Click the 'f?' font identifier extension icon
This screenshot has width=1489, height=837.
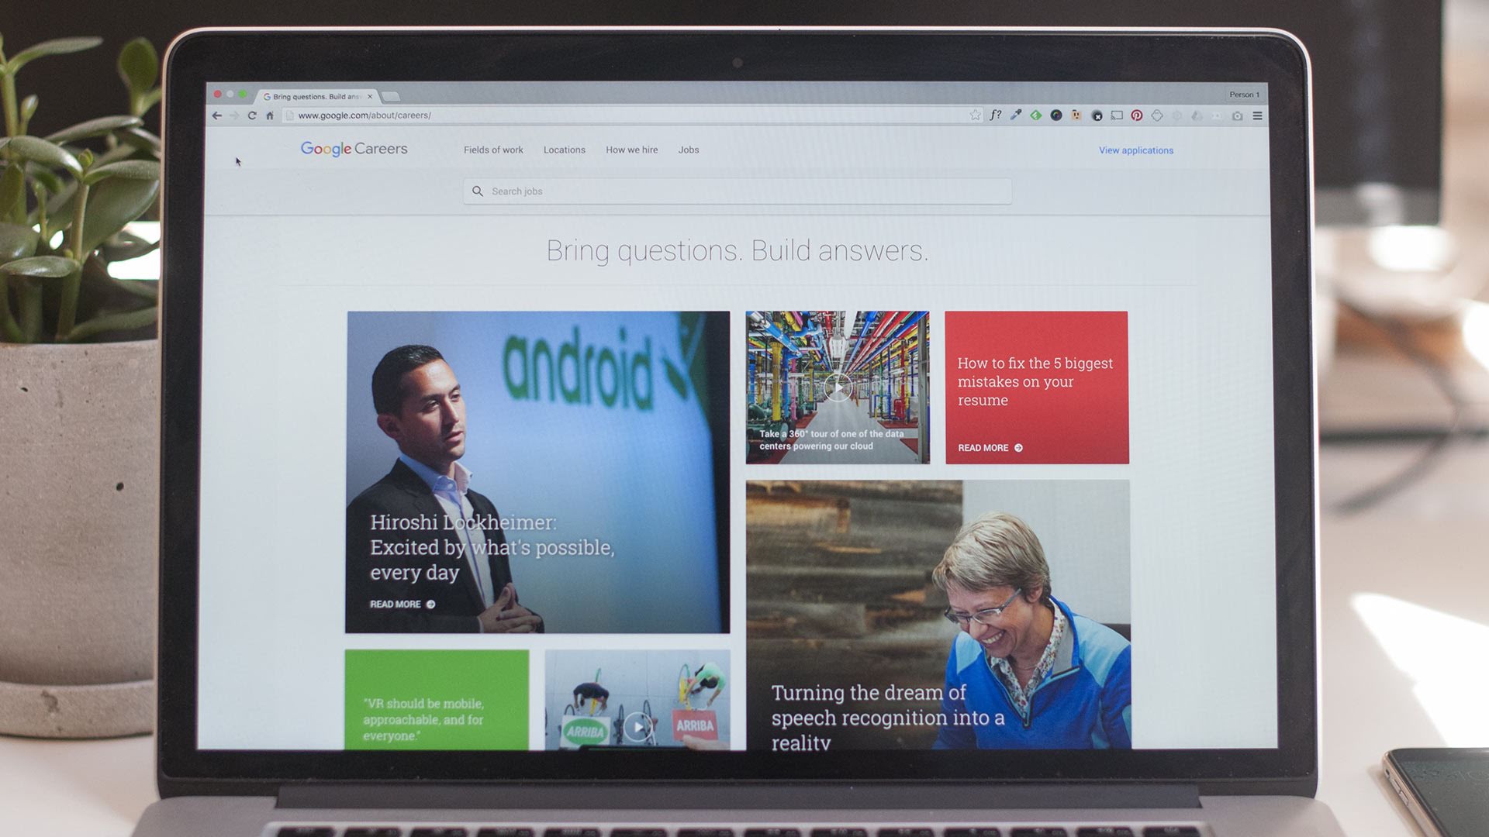(997, 115)
